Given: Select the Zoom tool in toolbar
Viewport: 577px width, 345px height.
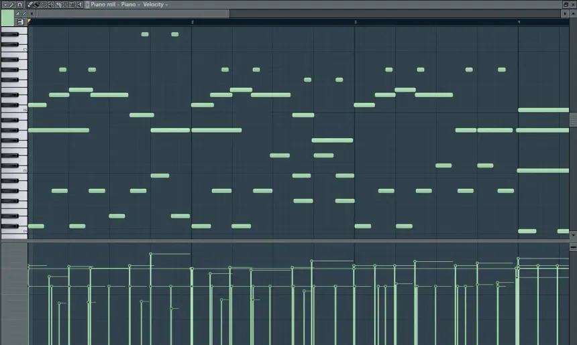Looking at the screenshot, I should pos(72,5).
